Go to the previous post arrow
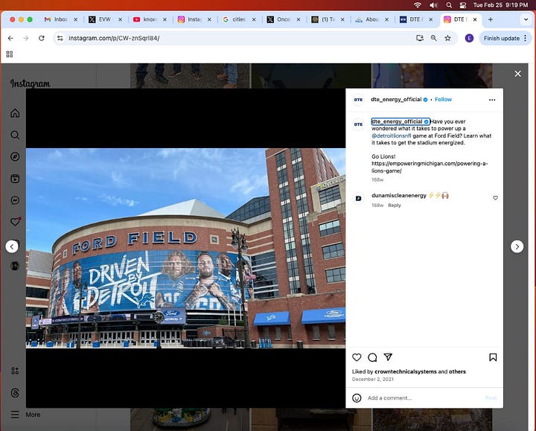The image size is (536, 431). [x=12, y=246]
